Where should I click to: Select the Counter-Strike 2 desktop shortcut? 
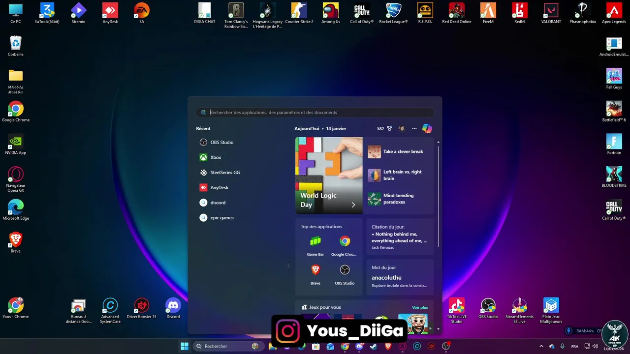(x=299, y=13)
